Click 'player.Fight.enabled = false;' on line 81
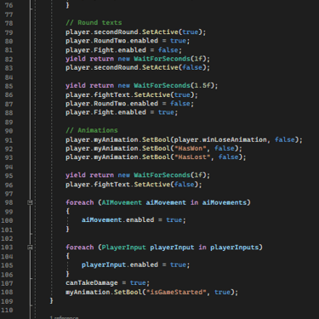Screen dimensions: 319x319 tap(123, 50)
